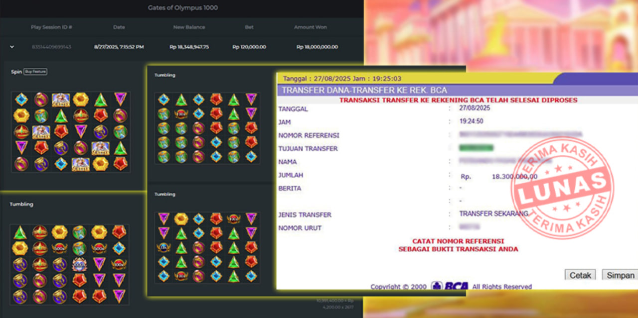This screenshot has width=638, height=318.
Task: Click the Date column header
Action: point(119,27)
